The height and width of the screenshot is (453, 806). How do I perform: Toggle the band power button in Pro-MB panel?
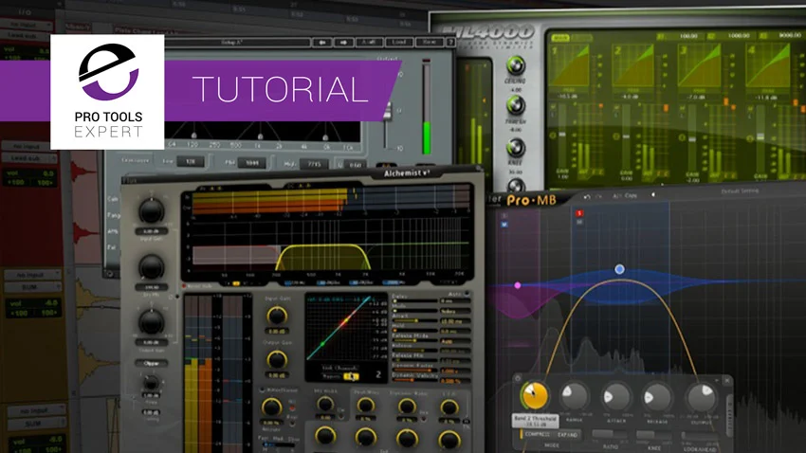click(x=518, y=378)
